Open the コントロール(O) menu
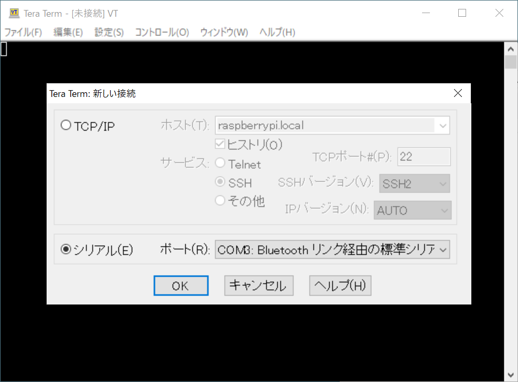Viewport: 518px width, 382px height. [x=162, y=32]
